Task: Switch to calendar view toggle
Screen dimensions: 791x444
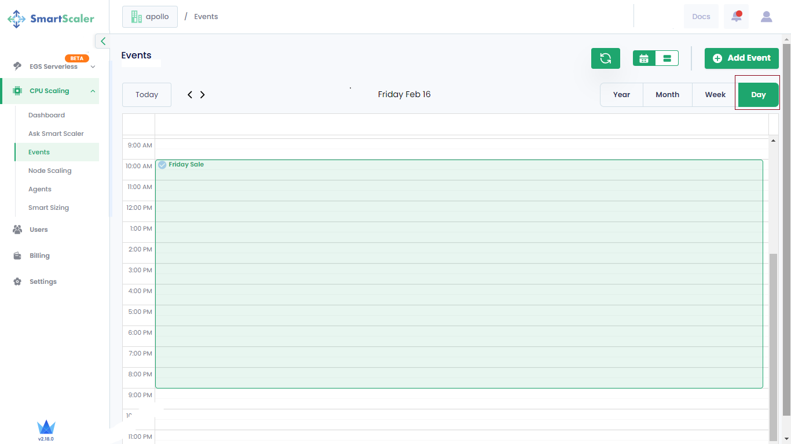Action: click(x=644, y=58)
